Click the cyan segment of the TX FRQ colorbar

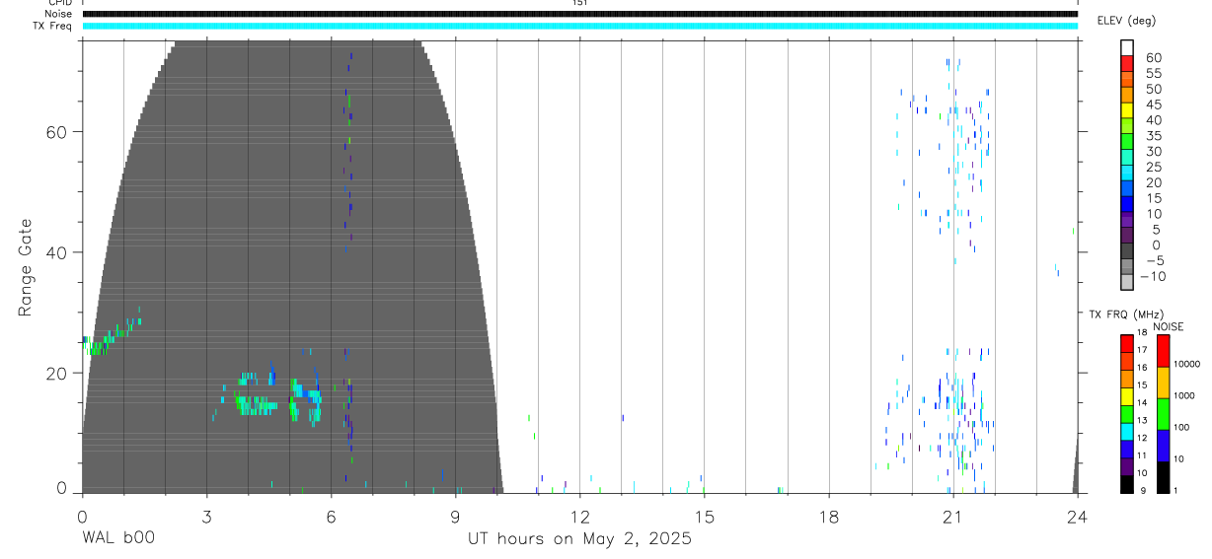coord(1127,432)
